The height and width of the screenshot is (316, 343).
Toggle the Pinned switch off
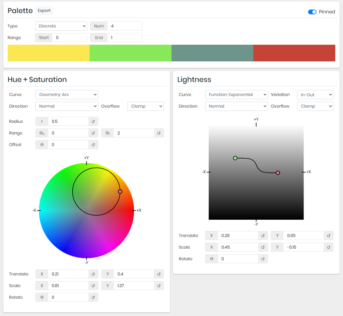312,12
